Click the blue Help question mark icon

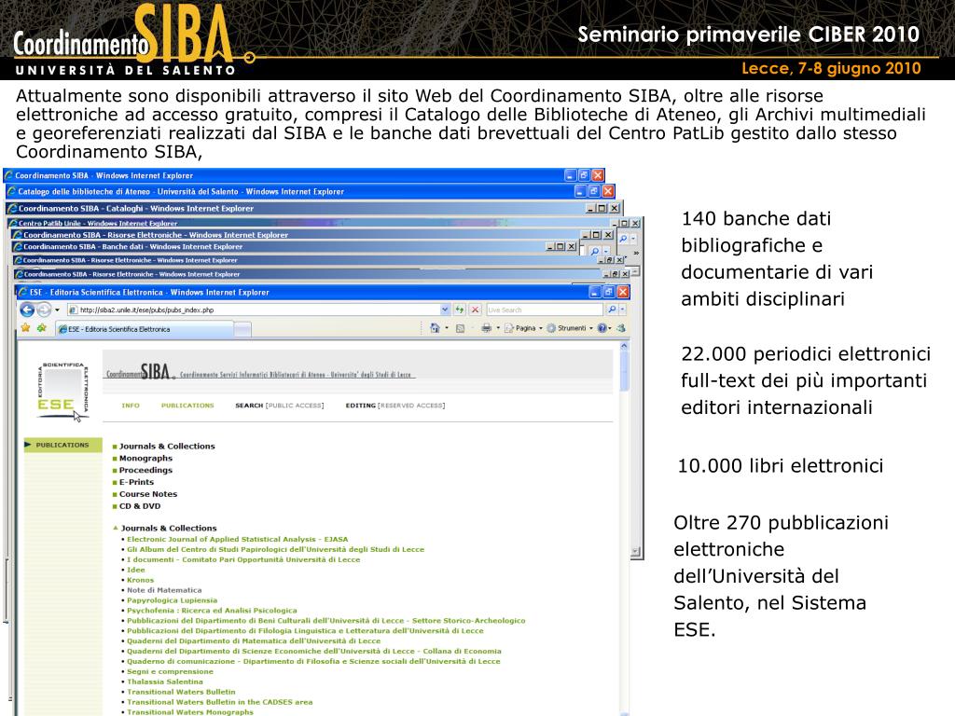[x=602, y=328]
